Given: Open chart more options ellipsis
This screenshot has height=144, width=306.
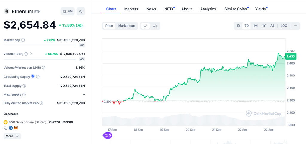Looking at the screenshot, I should [x=296, y=26].
